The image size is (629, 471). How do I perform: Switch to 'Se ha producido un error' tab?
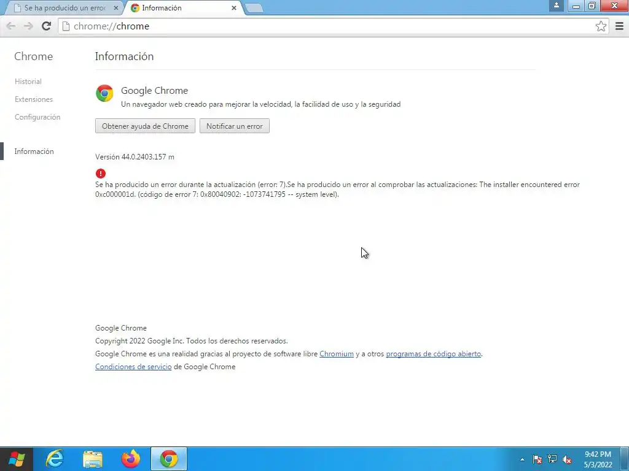coord(64,8)
